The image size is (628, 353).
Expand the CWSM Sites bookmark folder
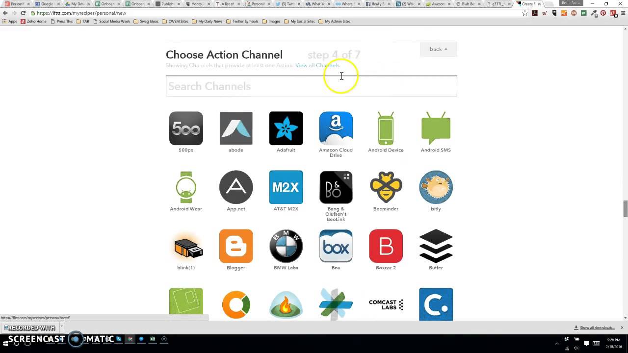coord(175,22)
